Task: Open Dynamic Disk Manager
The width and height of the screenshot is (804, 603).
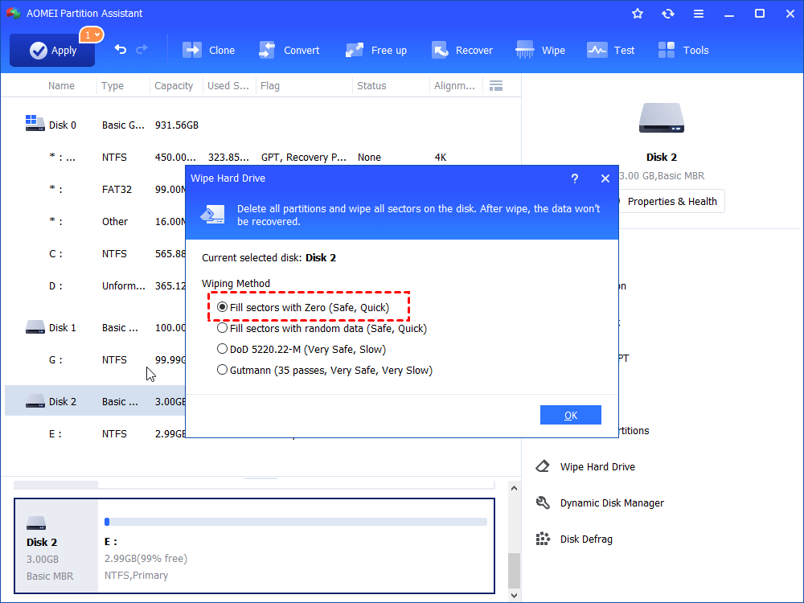Action: coord(612,503)
